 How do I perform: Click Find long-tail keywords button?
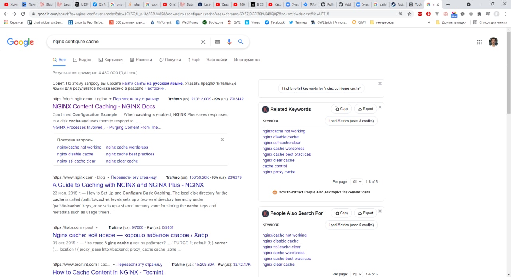(x=321, y=88)
